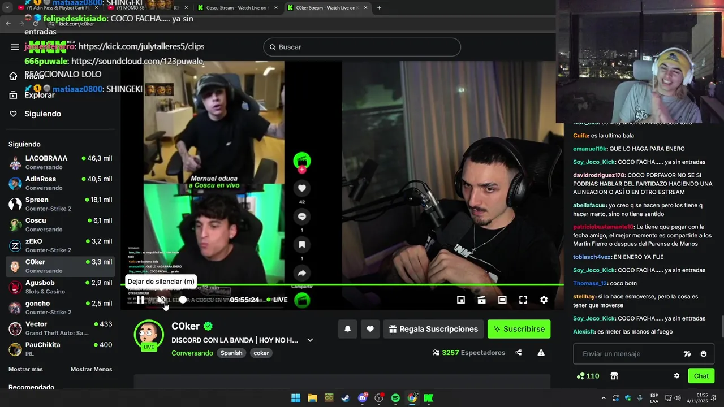Open LACOBRAAA channel in sidebar
The image size is (724, 407).
tap(60, 162)
